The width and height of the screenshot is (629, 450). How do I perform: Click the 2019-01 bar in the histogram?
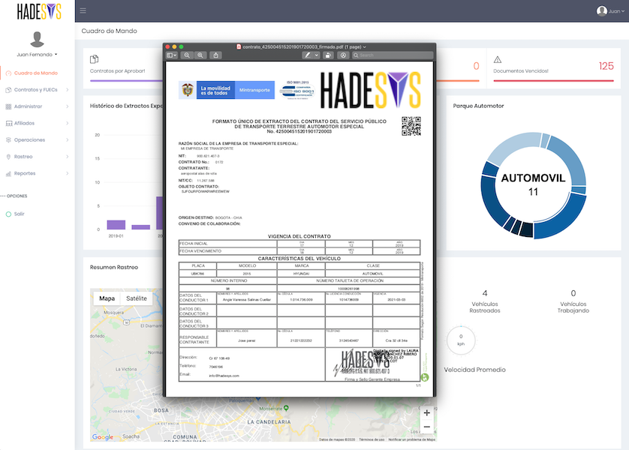click(116, 225)
